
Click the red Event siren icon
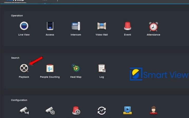point(127,26)
